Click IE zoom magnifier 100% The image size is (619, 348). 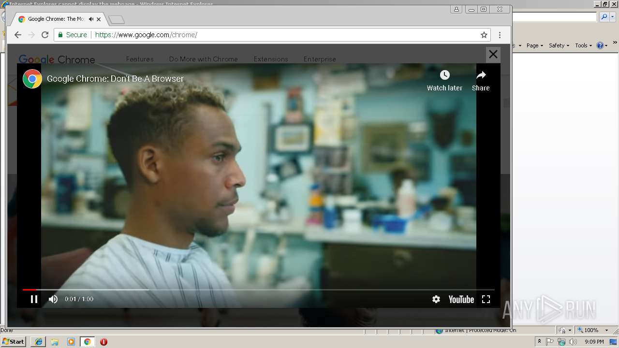point(588,330)
